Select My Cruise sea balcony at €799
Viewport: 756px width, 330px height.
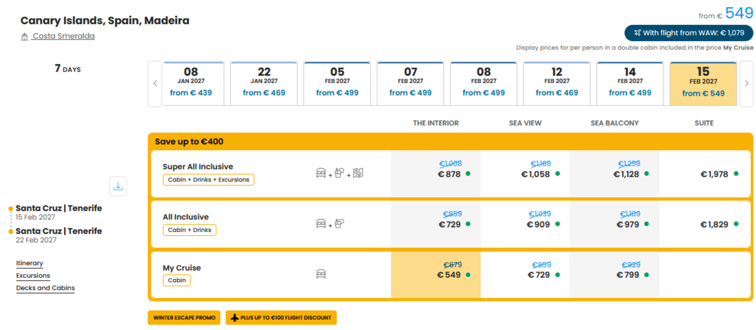pos(614,275)
